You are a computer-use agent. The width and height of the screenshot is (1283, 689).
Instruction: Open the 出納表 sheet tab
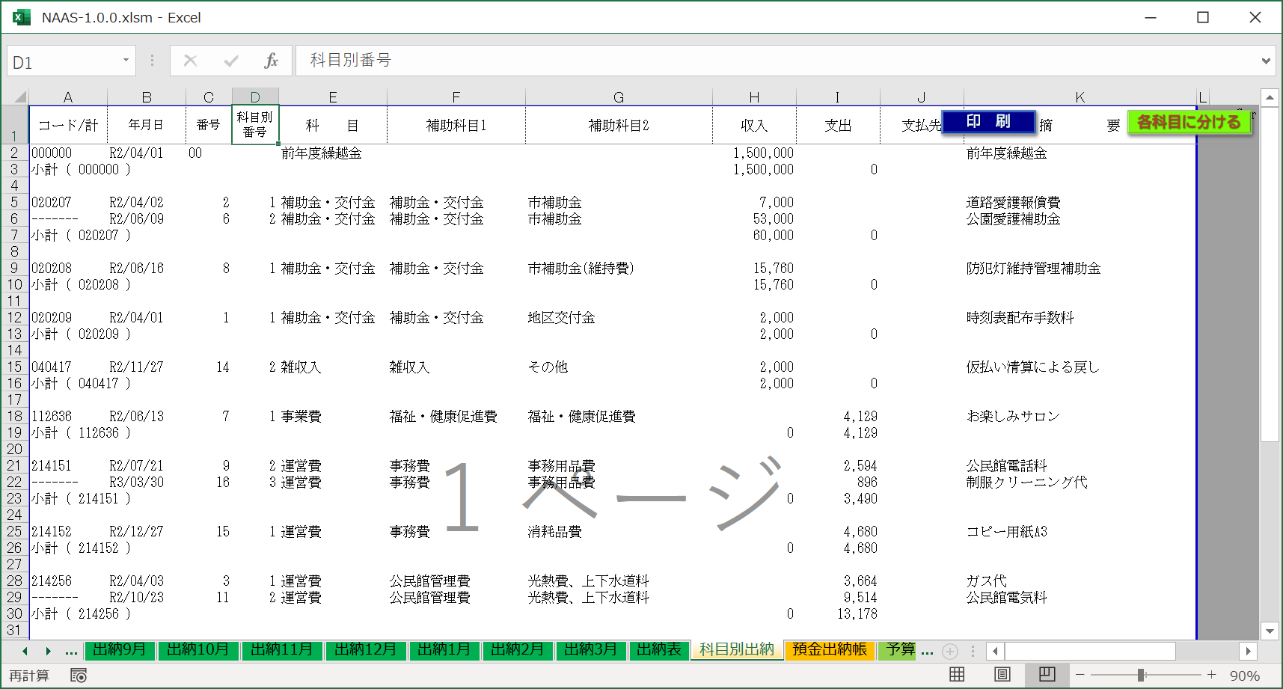(x=659, y=649)
